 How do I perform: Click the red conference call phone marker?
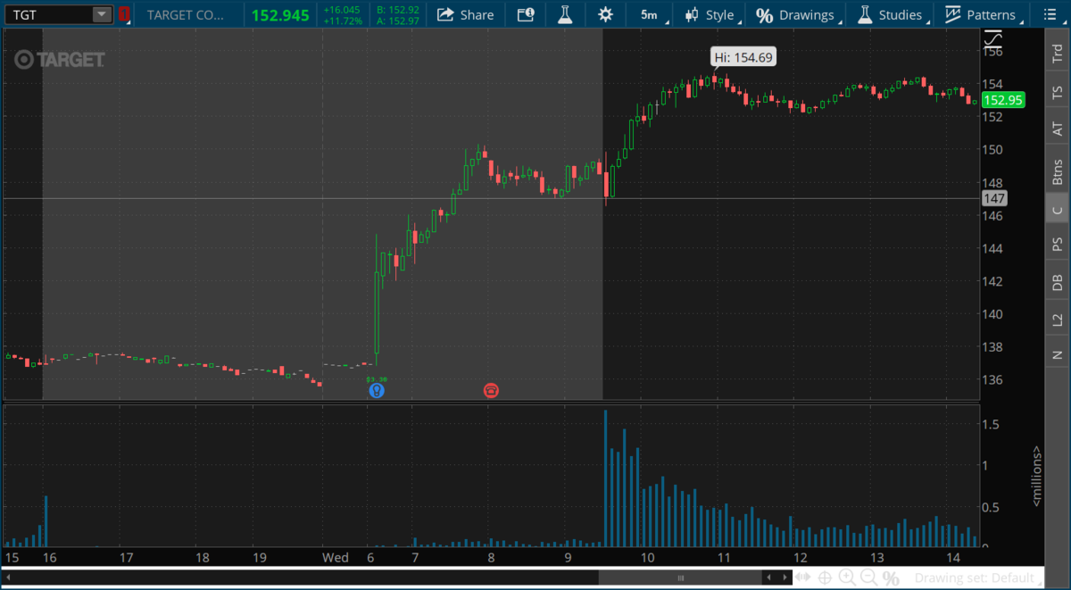tap(491, 390)
